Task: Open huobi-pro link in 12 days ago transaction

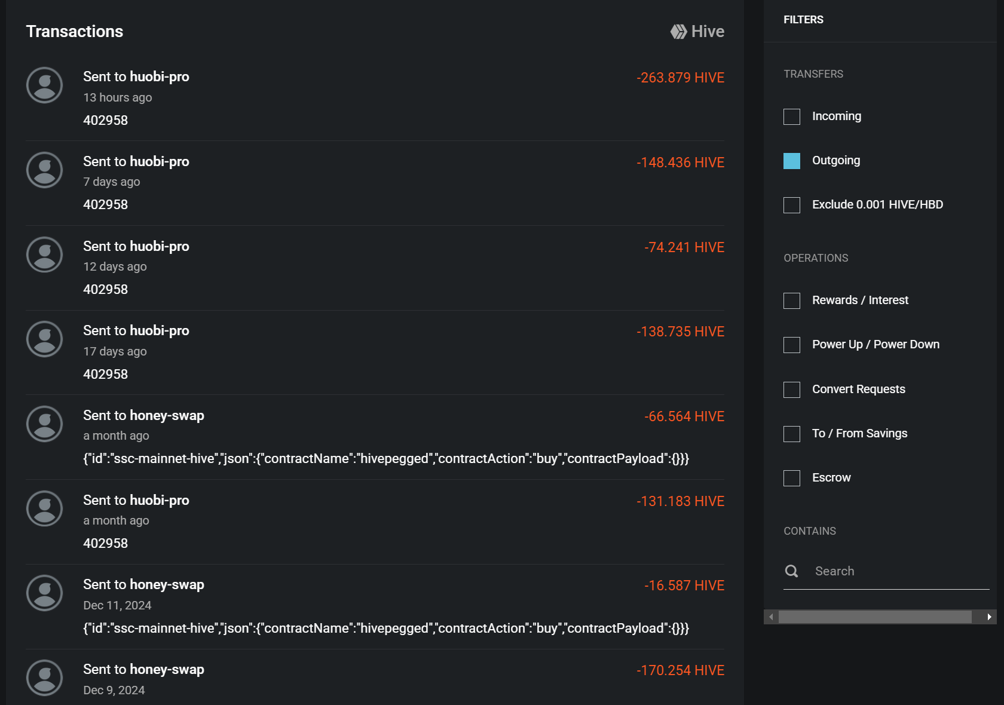Action: (x=160, y=246)
